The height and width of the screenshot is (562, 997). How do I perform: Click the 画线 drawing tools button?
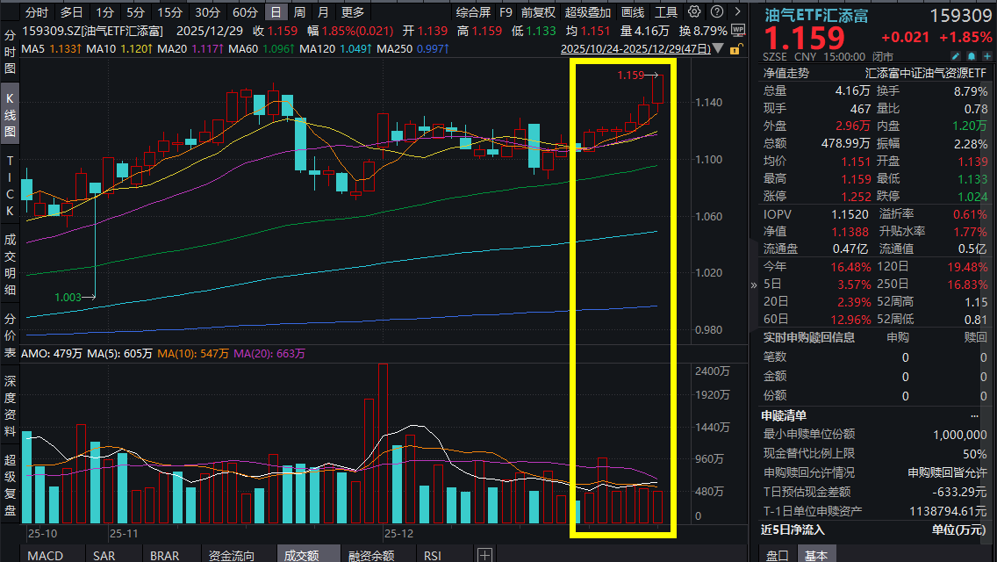(633, 12)
